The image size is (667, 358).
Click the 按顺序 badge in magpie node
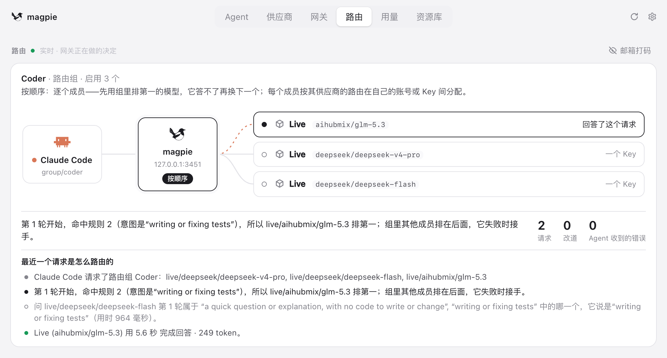178,179
